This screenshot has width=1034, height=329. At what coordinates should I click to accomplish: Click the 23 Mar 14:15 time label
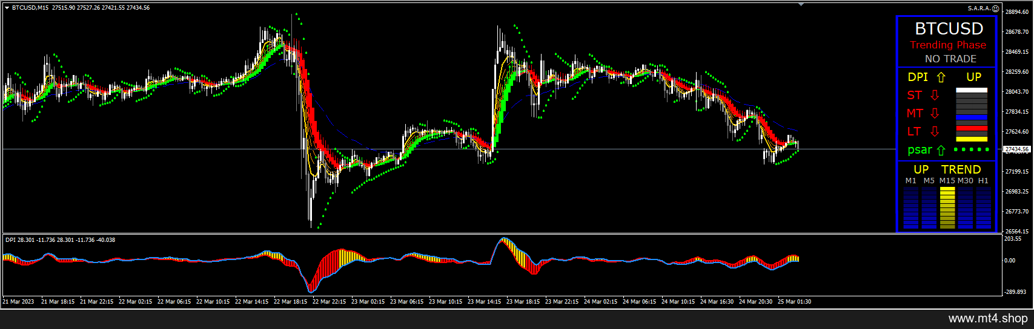tap(485, 301)
